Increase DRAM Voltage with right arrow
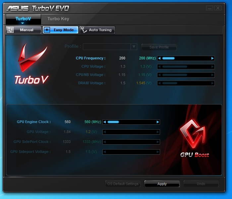232x199 pixels. [x=212, y=83]
